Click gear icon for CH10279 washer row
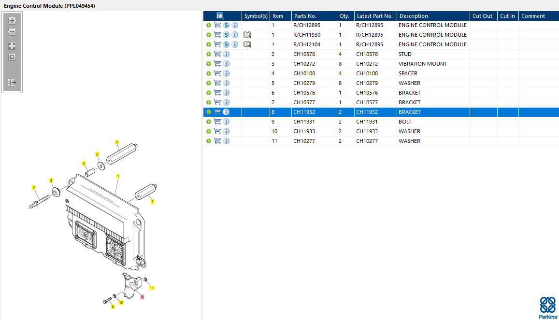 click(x=209, y=83)
